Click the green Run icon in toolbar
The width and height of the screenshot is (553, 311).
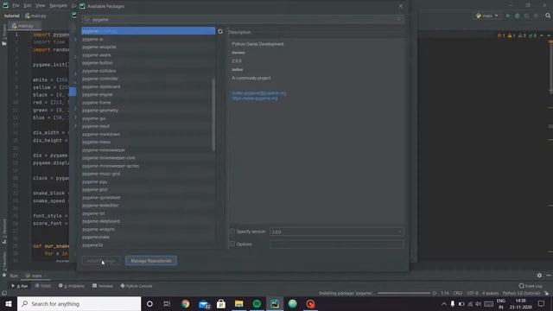508,16
